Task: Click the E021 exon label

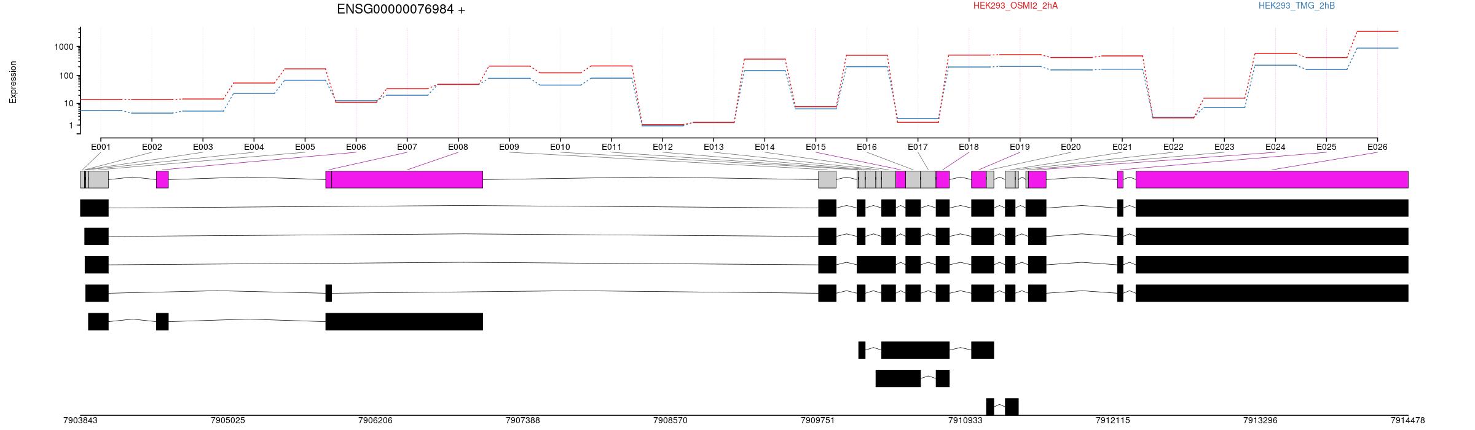Action: click(x=1122, y=147)
